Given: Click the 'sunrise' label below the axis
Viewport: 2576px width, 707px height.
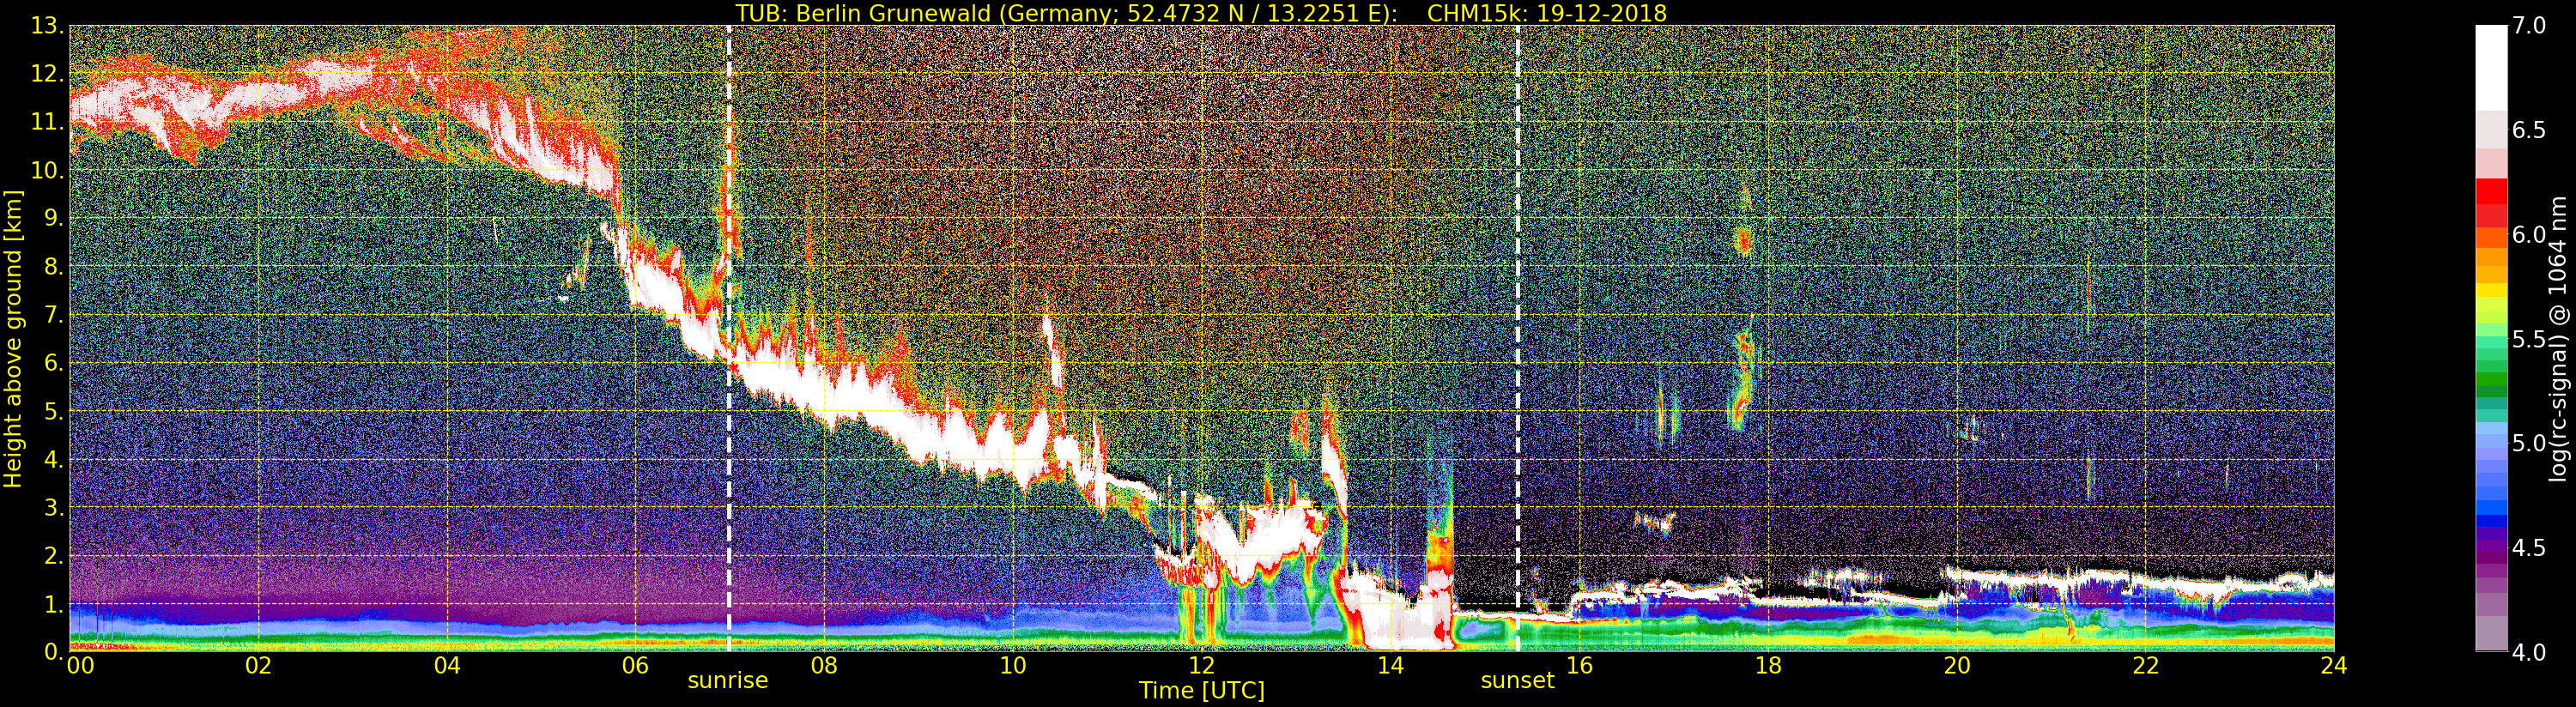Looking at the screenshot, I should tap(728, 681).
